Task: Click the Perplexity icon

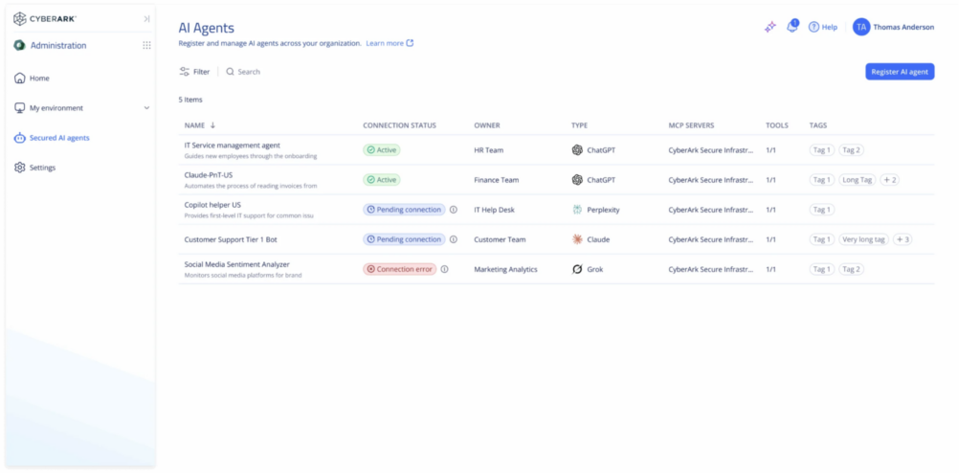Action: pos(577,210)
